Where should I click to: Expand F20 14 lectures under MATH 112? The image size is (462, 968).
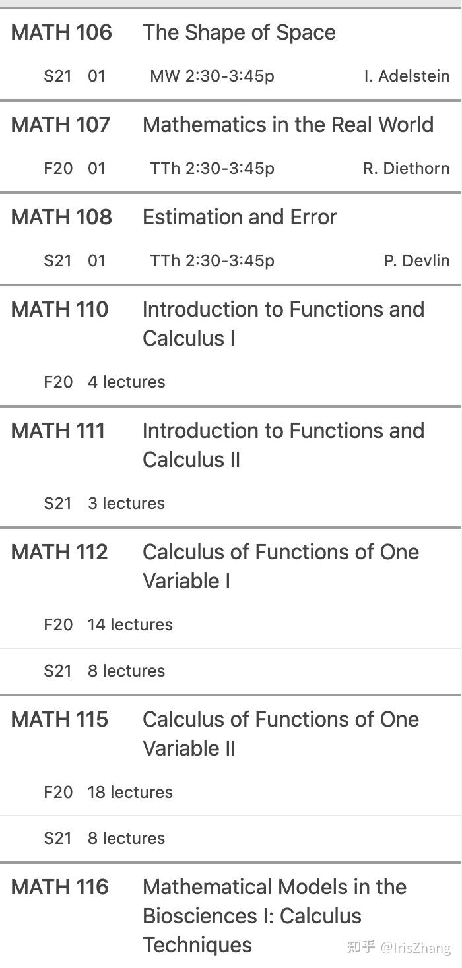pos(108,624)
